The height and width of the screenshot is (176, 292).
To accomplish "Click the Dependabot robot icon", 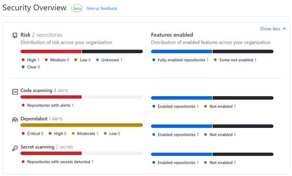I will [x=15, y=120].
